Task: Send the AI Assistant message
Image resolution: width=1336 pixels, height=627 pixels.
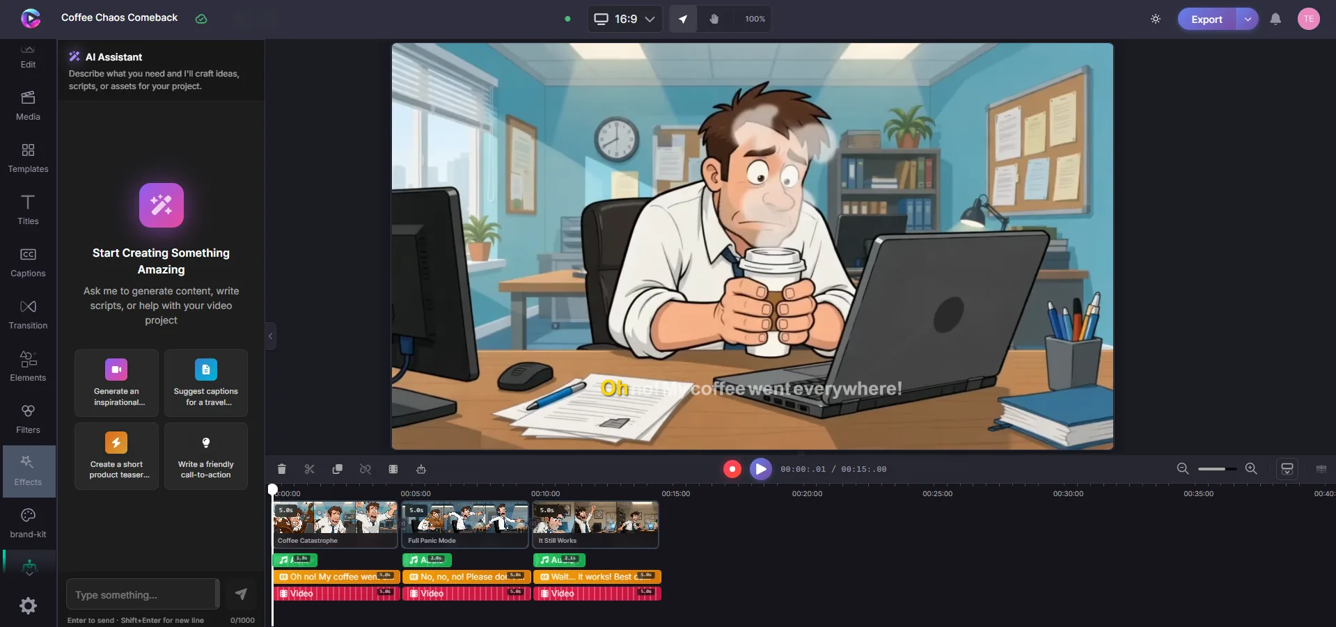Action: click(241, 594)
